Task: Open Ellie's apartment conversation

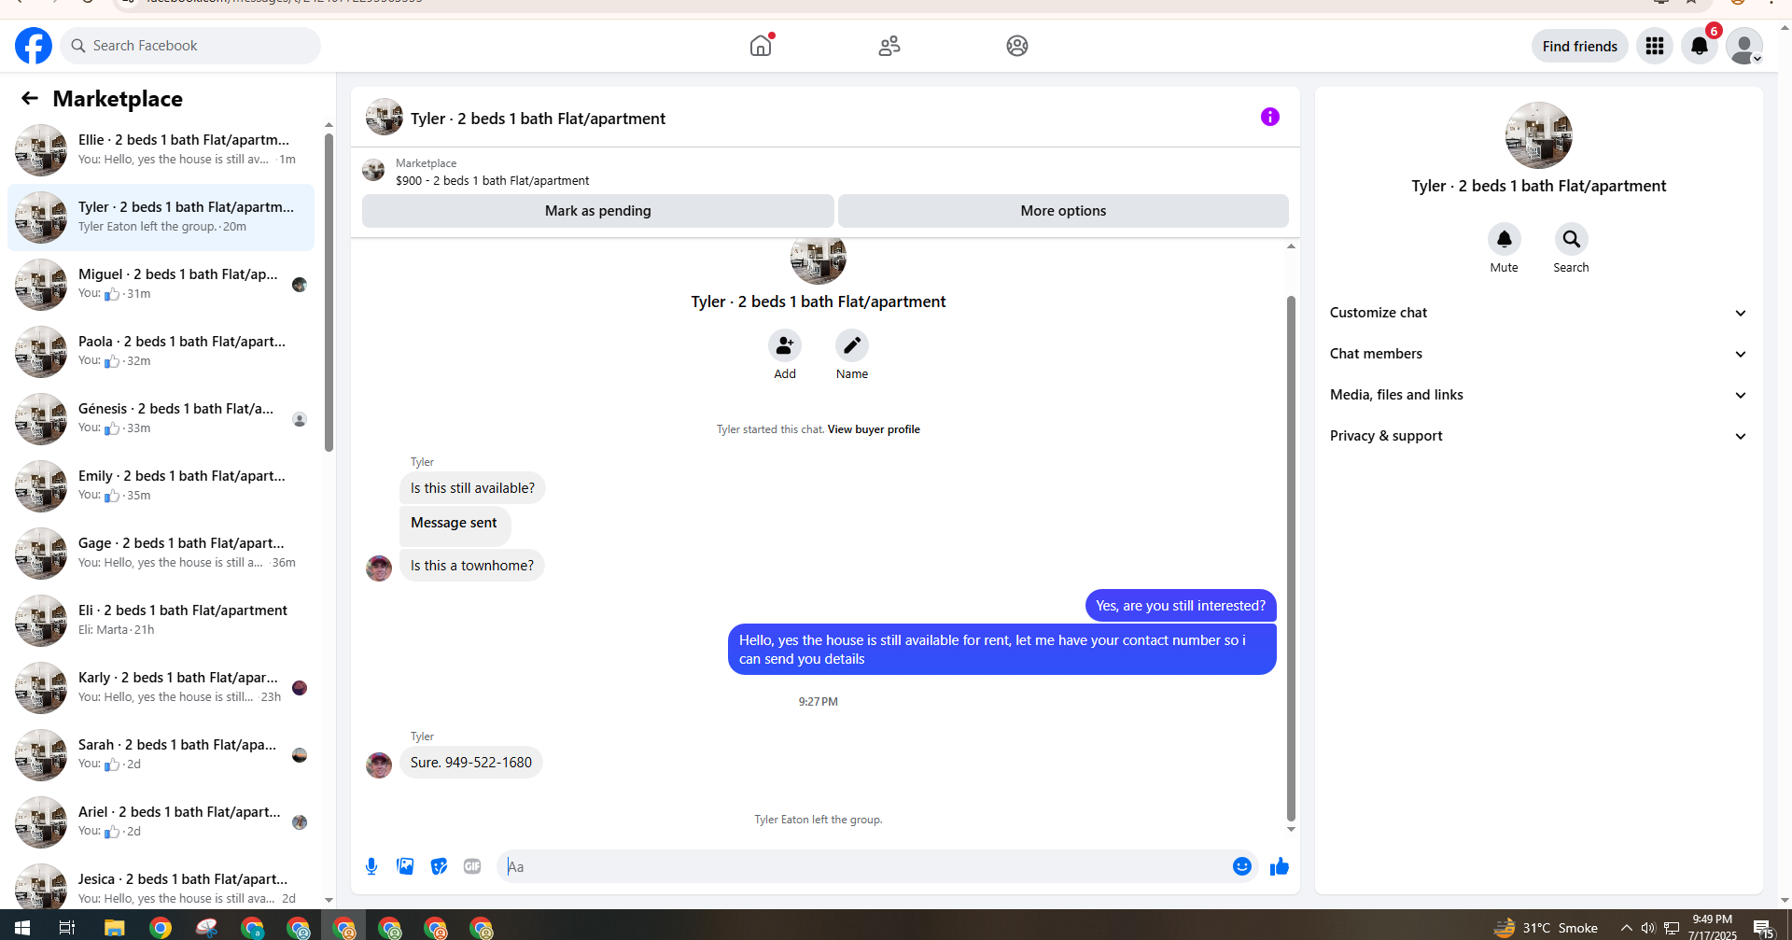Action: tap(161, 150)
